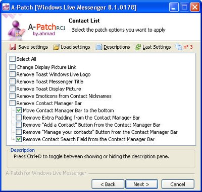Check the Select All checkbox

coord(13,59)
